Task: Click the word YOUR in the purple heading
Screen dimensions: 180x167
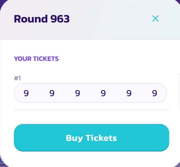Action: [22, 59]
